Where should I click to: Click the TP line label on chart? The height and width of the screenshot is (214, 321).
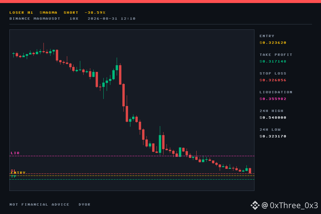(13, 177)
